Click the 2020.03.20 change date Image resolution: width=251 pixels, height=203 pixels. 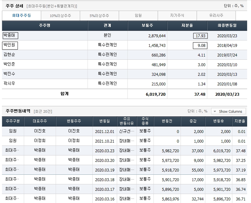pos(105,161)
